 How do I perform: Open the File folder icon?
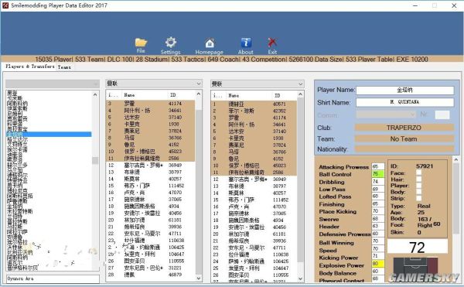[x=142, y=43]
